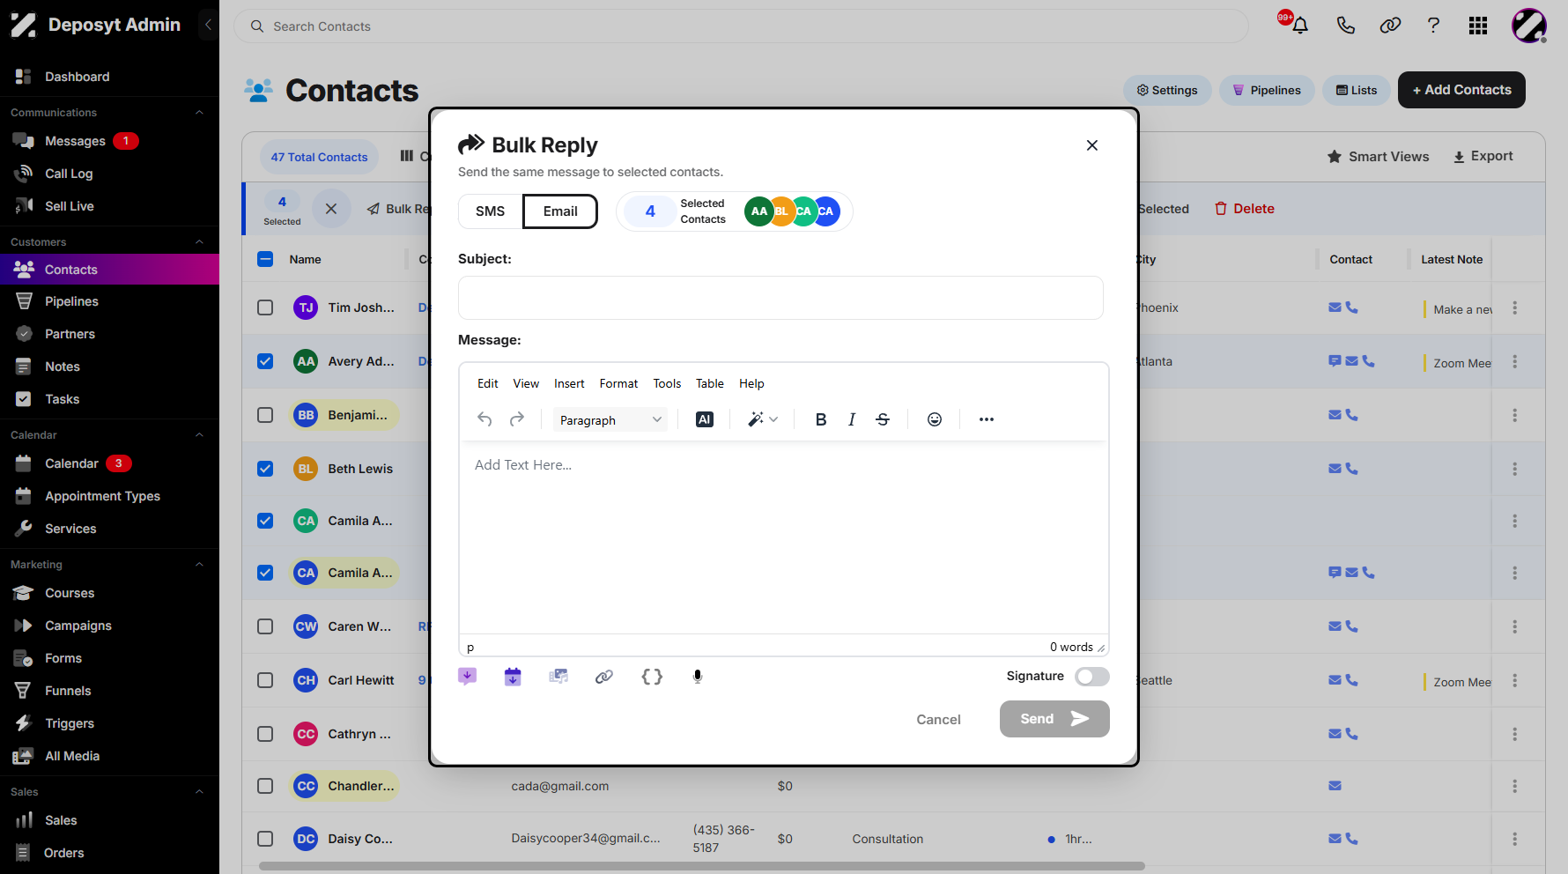
Task: Click the Delete selected contacts button
Action: coord(1245,209)
